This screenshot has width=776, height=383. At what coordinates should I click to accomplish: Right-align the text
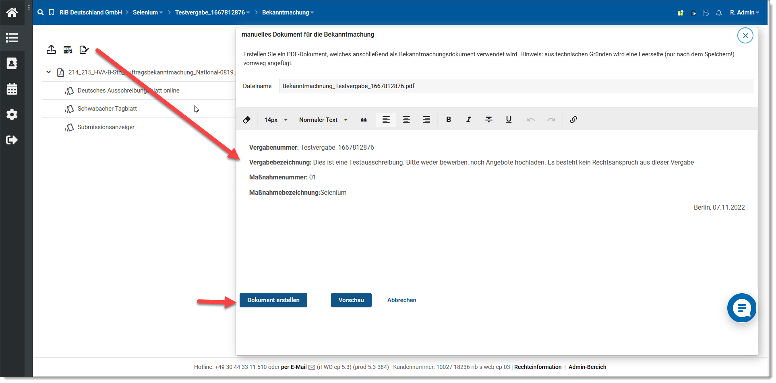426,120
